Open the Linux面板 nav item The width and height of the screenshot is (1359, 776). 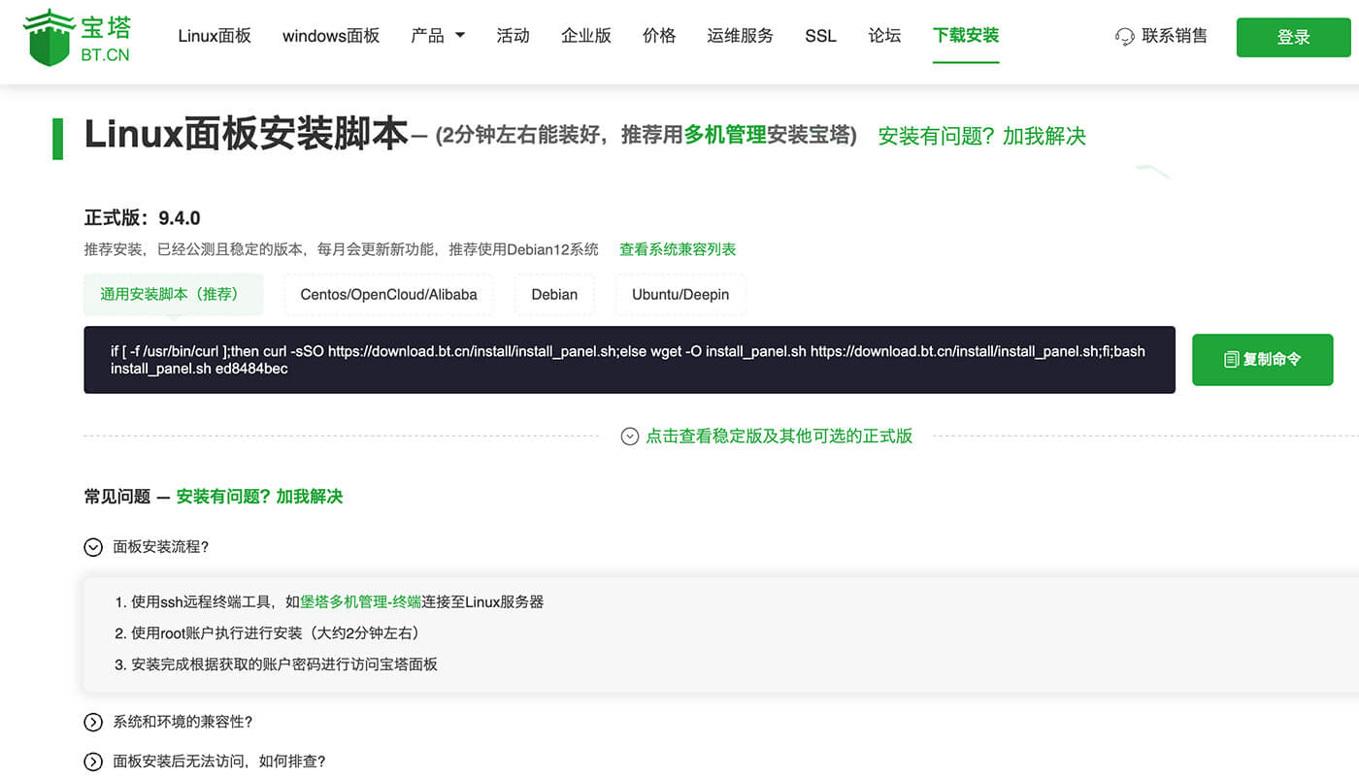215,36
